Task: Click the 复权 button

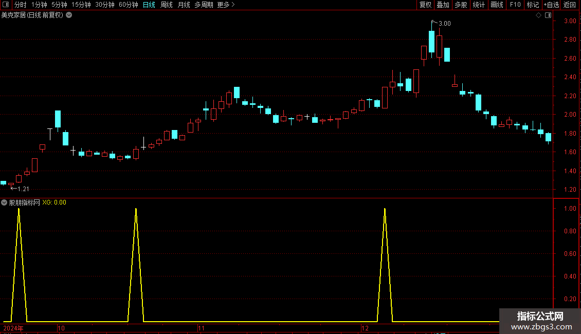Action: [x=425, y=5]
